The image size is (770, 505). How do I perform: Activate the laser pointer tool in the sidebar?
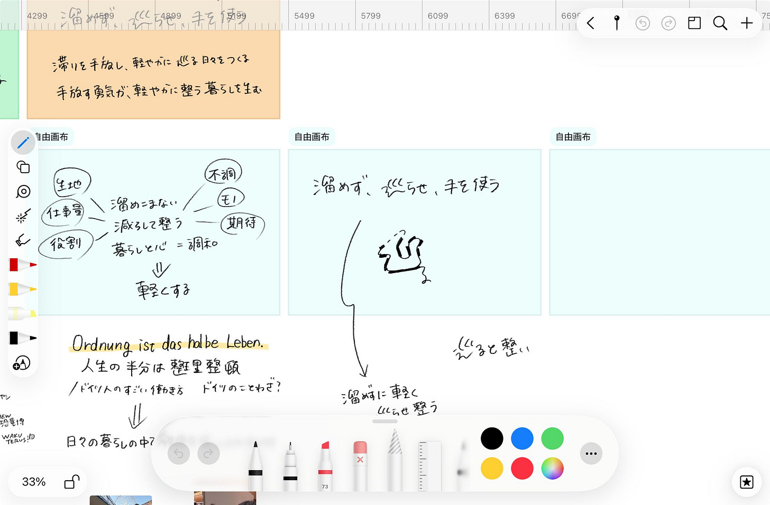tap(23, 216)
